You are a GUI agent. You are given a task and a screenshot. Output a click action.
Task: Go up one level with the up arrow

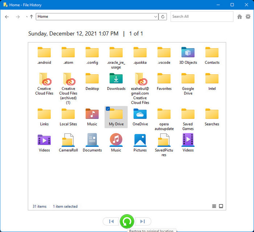click(x=32, y=17)
